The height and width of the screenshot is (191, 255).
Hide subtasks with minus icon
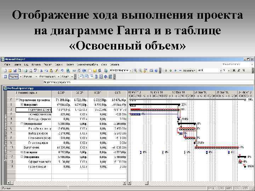(180, 70)
